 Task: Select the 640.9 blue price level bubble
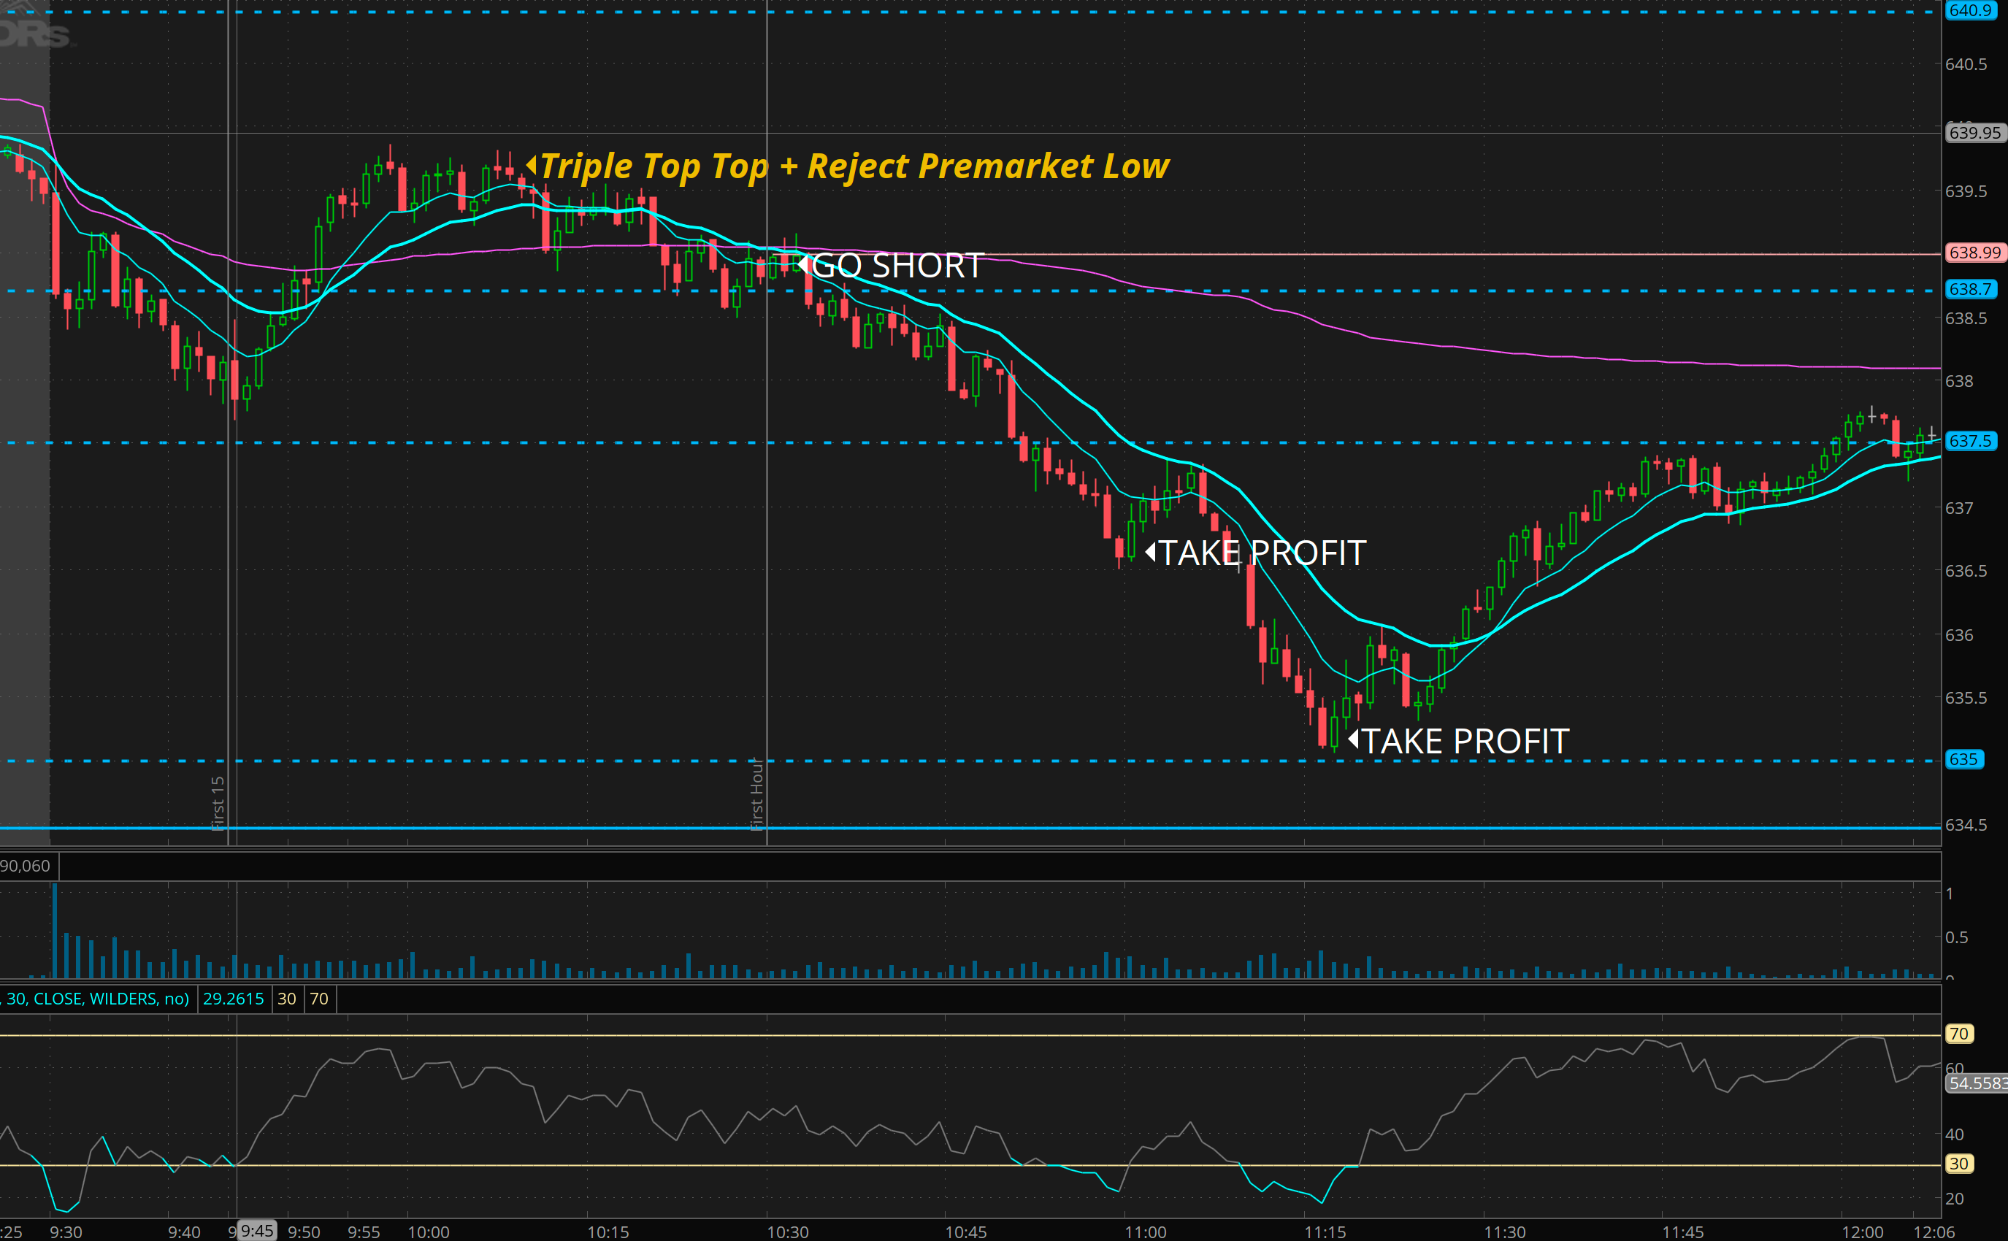click(x=1969, y=11)
